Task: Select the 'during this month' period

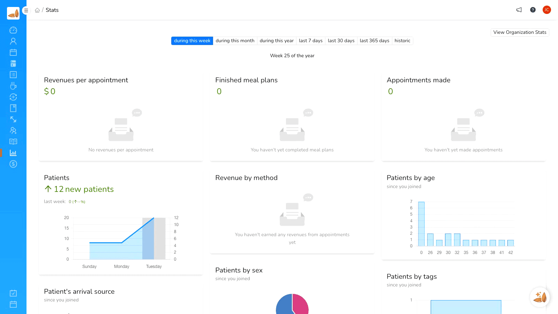Action: pyautogui.click(x=235, y=41)
